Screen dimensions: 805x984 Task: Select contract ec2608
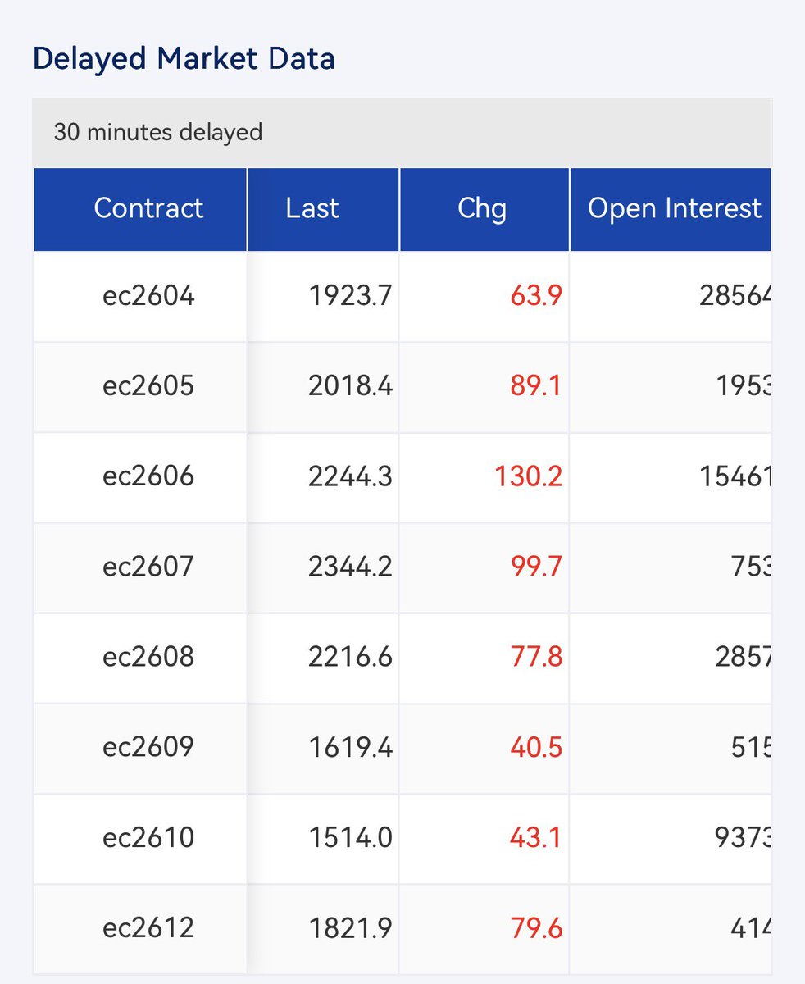(x=148, y=657)
